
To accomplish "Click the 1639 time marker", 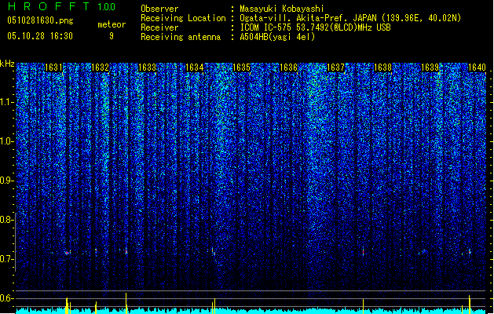I will click(430, 68).
